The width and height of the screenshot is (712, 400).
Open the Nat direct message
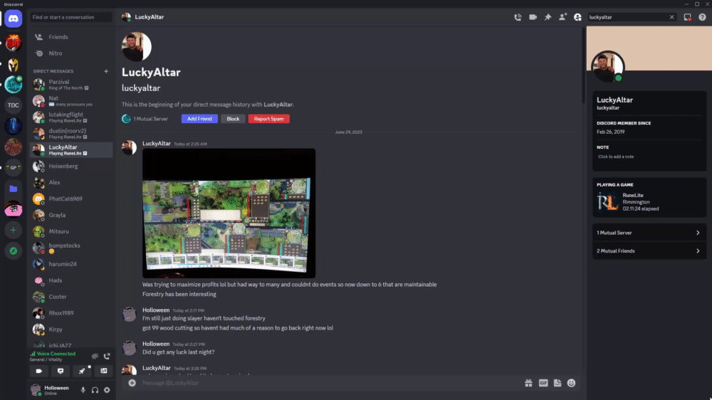71,101
